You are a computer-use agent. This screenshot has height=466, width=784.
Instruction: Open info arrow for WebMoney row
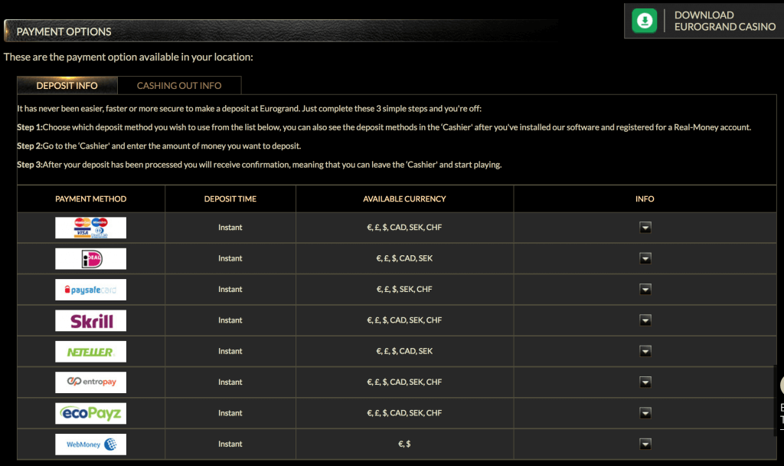click(645, 444)
